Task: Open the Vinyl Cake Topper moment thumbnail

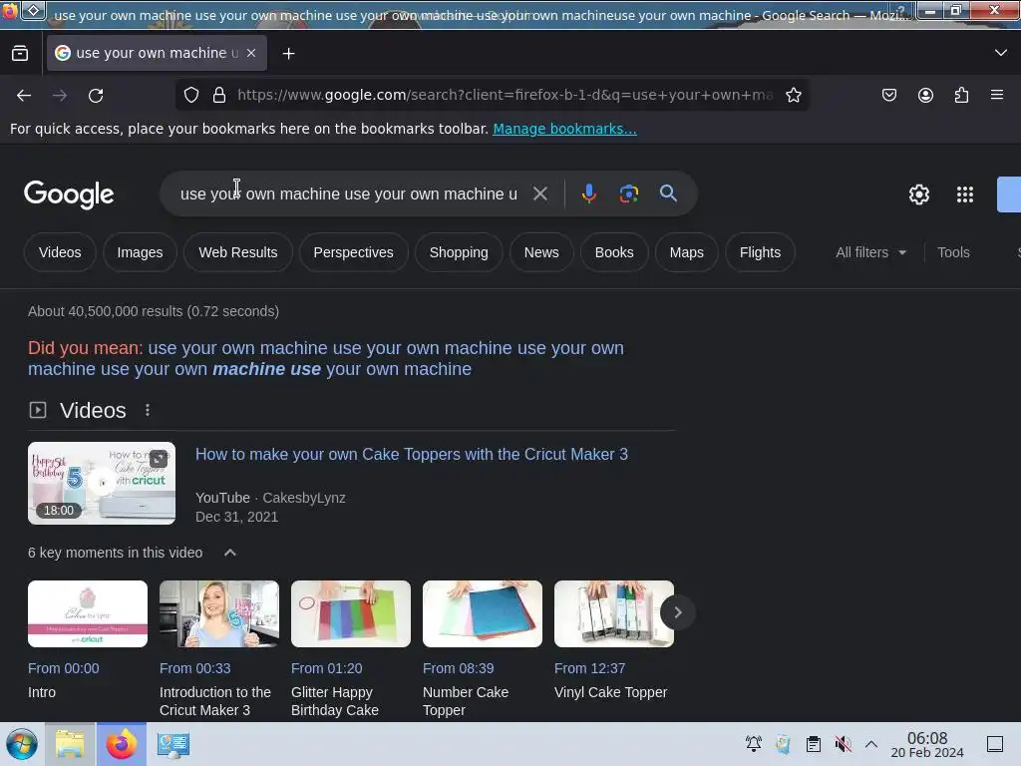Action: (614, 613)
